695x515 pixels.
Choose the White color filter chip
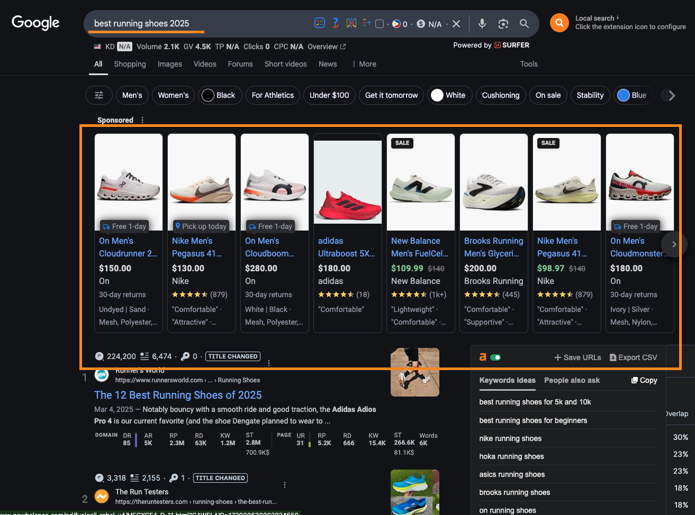[449, 95]
